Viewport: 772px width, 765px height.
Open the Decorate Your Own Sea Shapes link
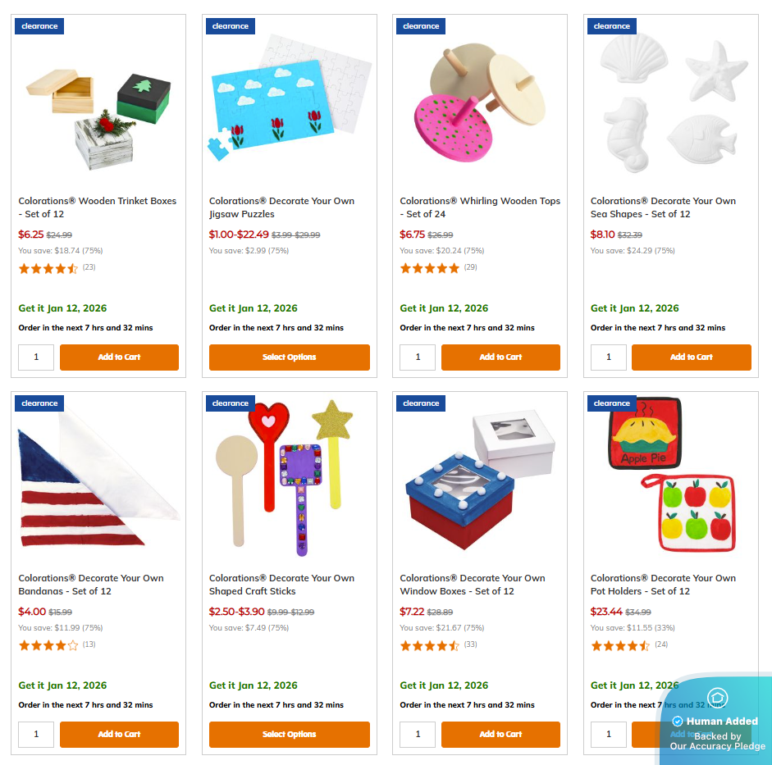663,207
